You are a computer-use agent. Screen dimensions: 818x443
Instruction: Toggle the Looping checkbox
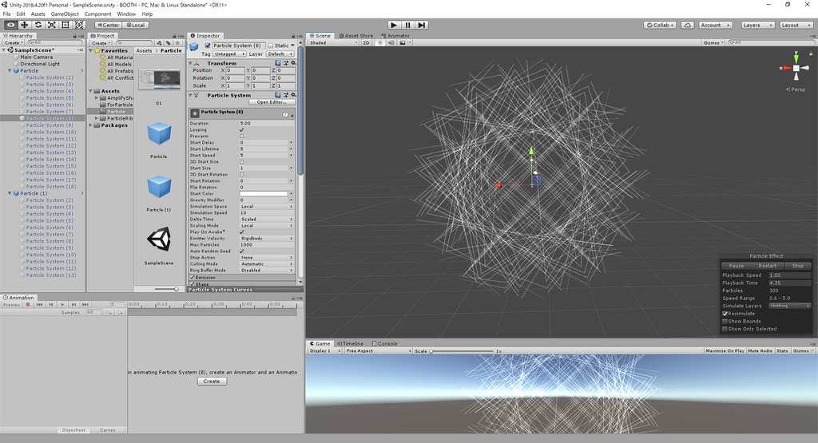click(242, 130)
